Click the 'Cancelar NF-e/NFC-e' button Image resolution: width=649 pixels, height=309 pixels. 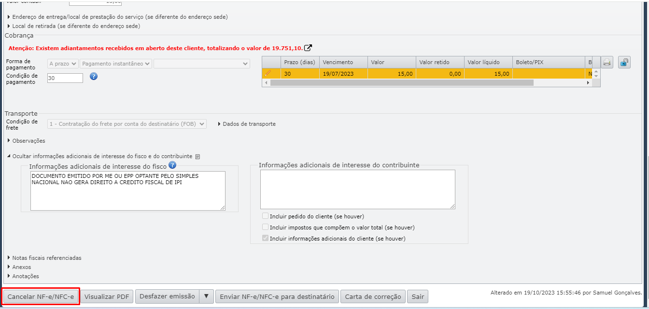tap(41, 296)
